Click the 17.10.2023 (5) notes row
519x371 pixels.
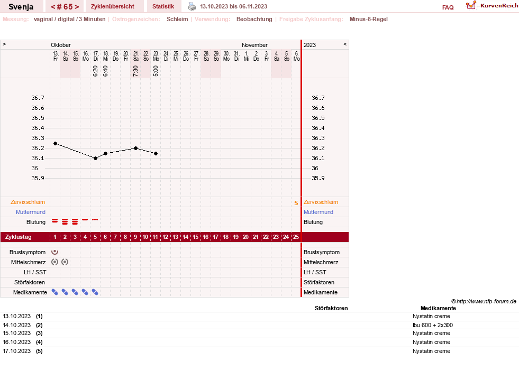pyautogui.click(x=259, y=351)
